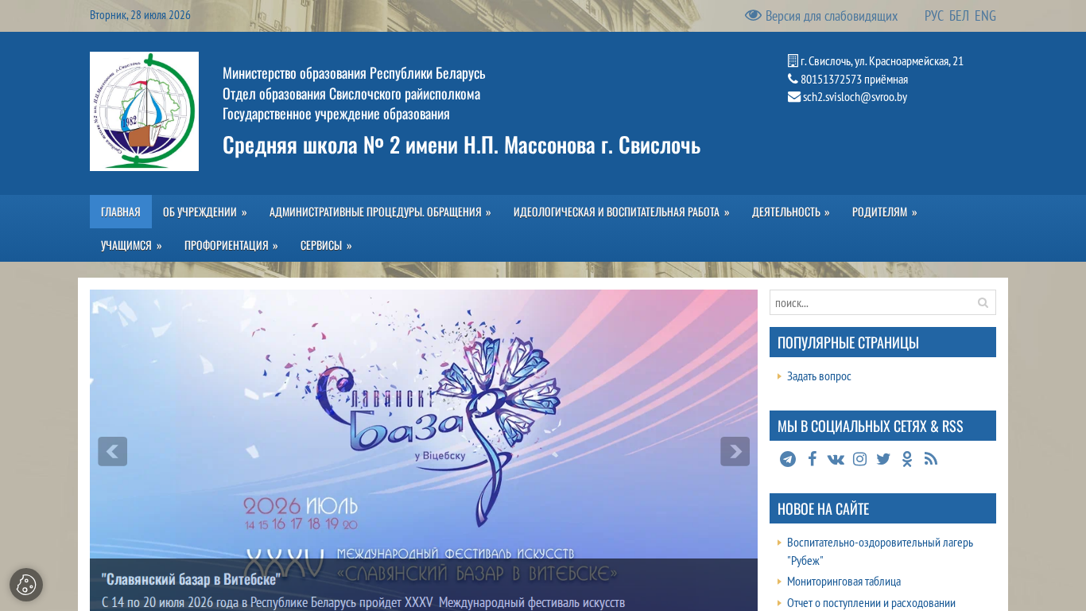This screenshot has width=1086, height=611.
Task: Expand the Деятельность menu
Action: pyautogui.click(x=791, y=212)
